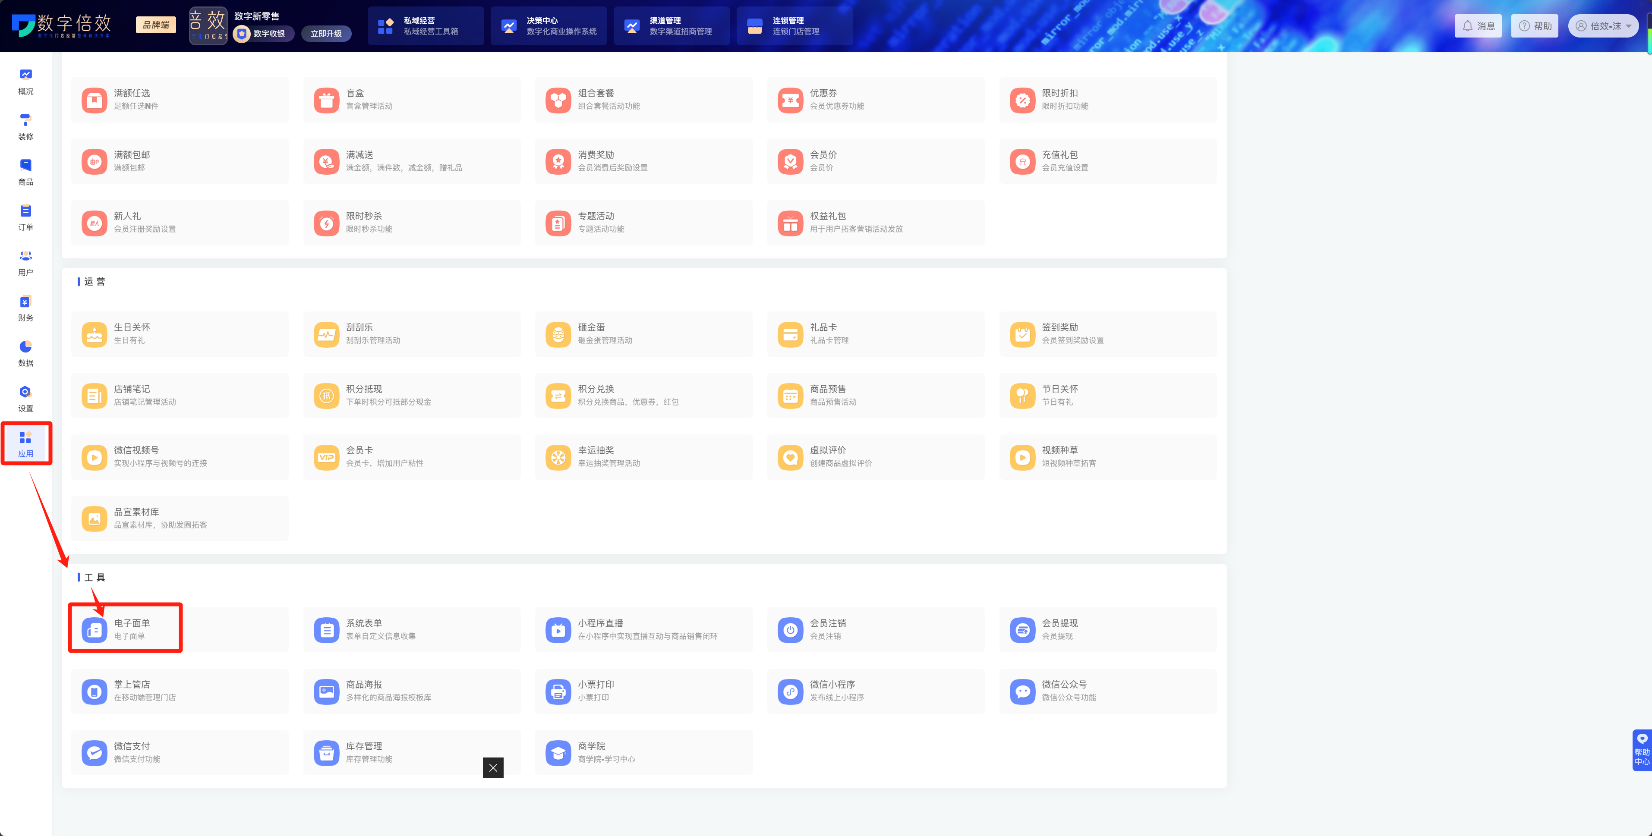Expand the 倍效-沫 account dropdown
Screen dimensions: 1652x836
(x=1603, y=25)
